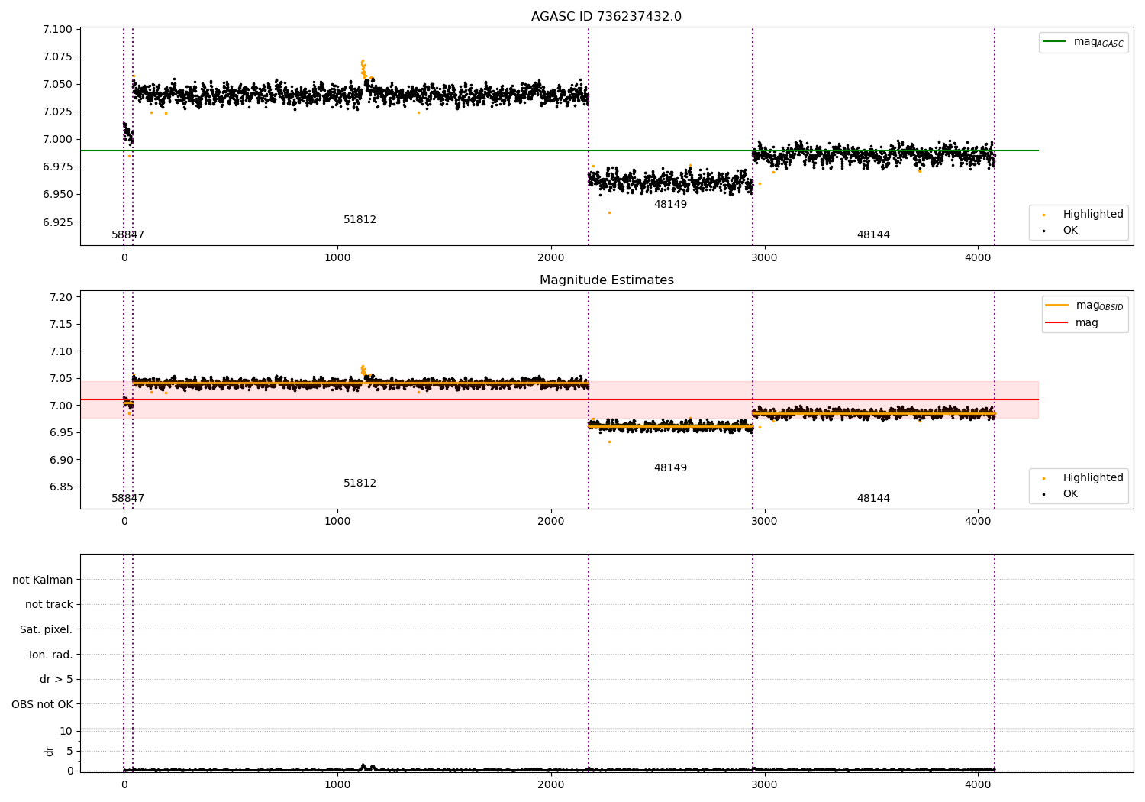This screenshot has height=802, width=1145.
Task: Click the "not track" row label
Action: pos(49,604)
